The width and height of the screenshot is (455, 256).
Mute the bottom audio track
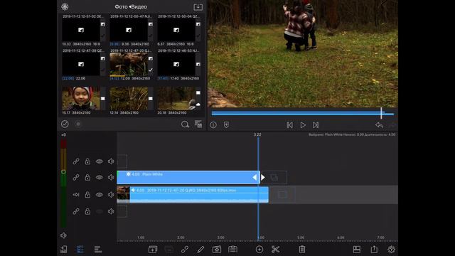tap(111, 212)
